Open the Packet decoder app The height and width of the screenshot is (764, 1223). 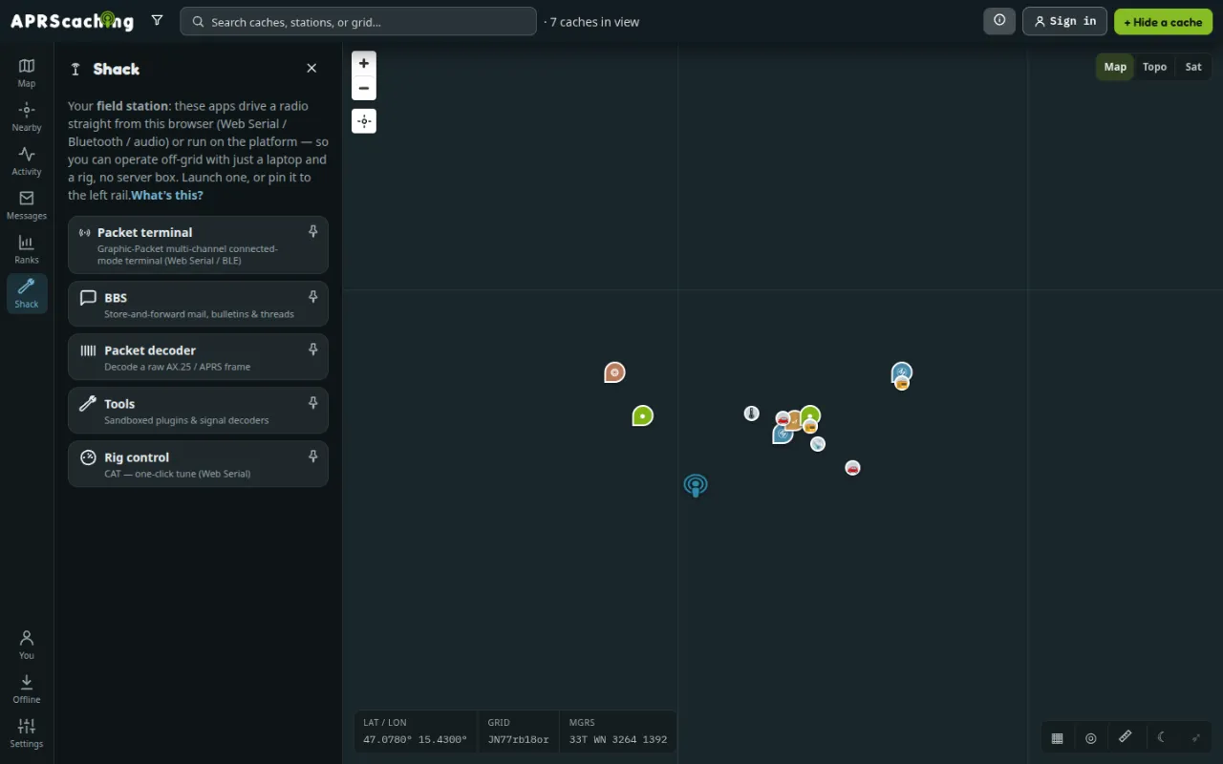198,357
